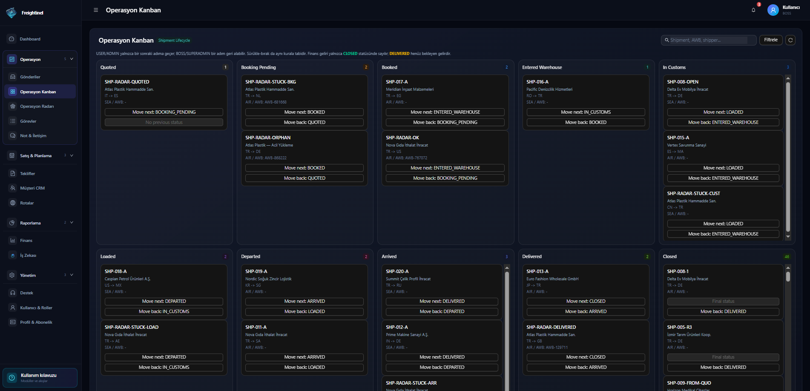
Task: Toggle the hamburger menu icon
Action: point(96,10)
